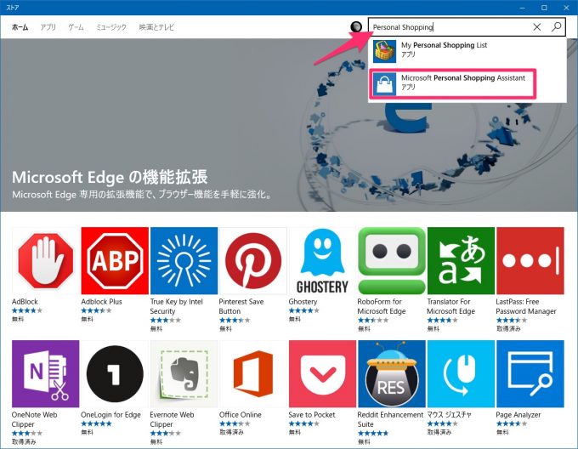The height and width of the screenshot is (449, 578).
Task: Open the Adblock Plus ABP icon
Action: 115,260
